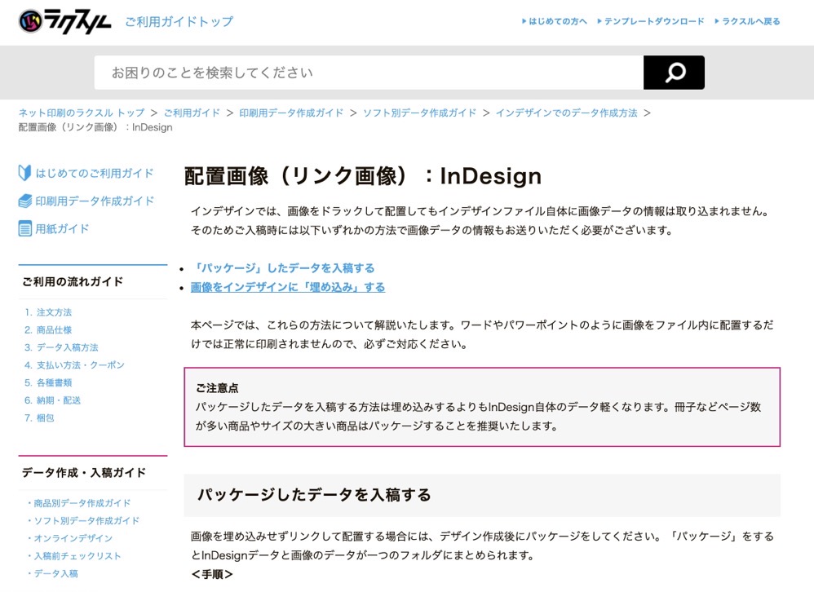Open オンラインデザイン sidebar link

click(x=73, y=538)
